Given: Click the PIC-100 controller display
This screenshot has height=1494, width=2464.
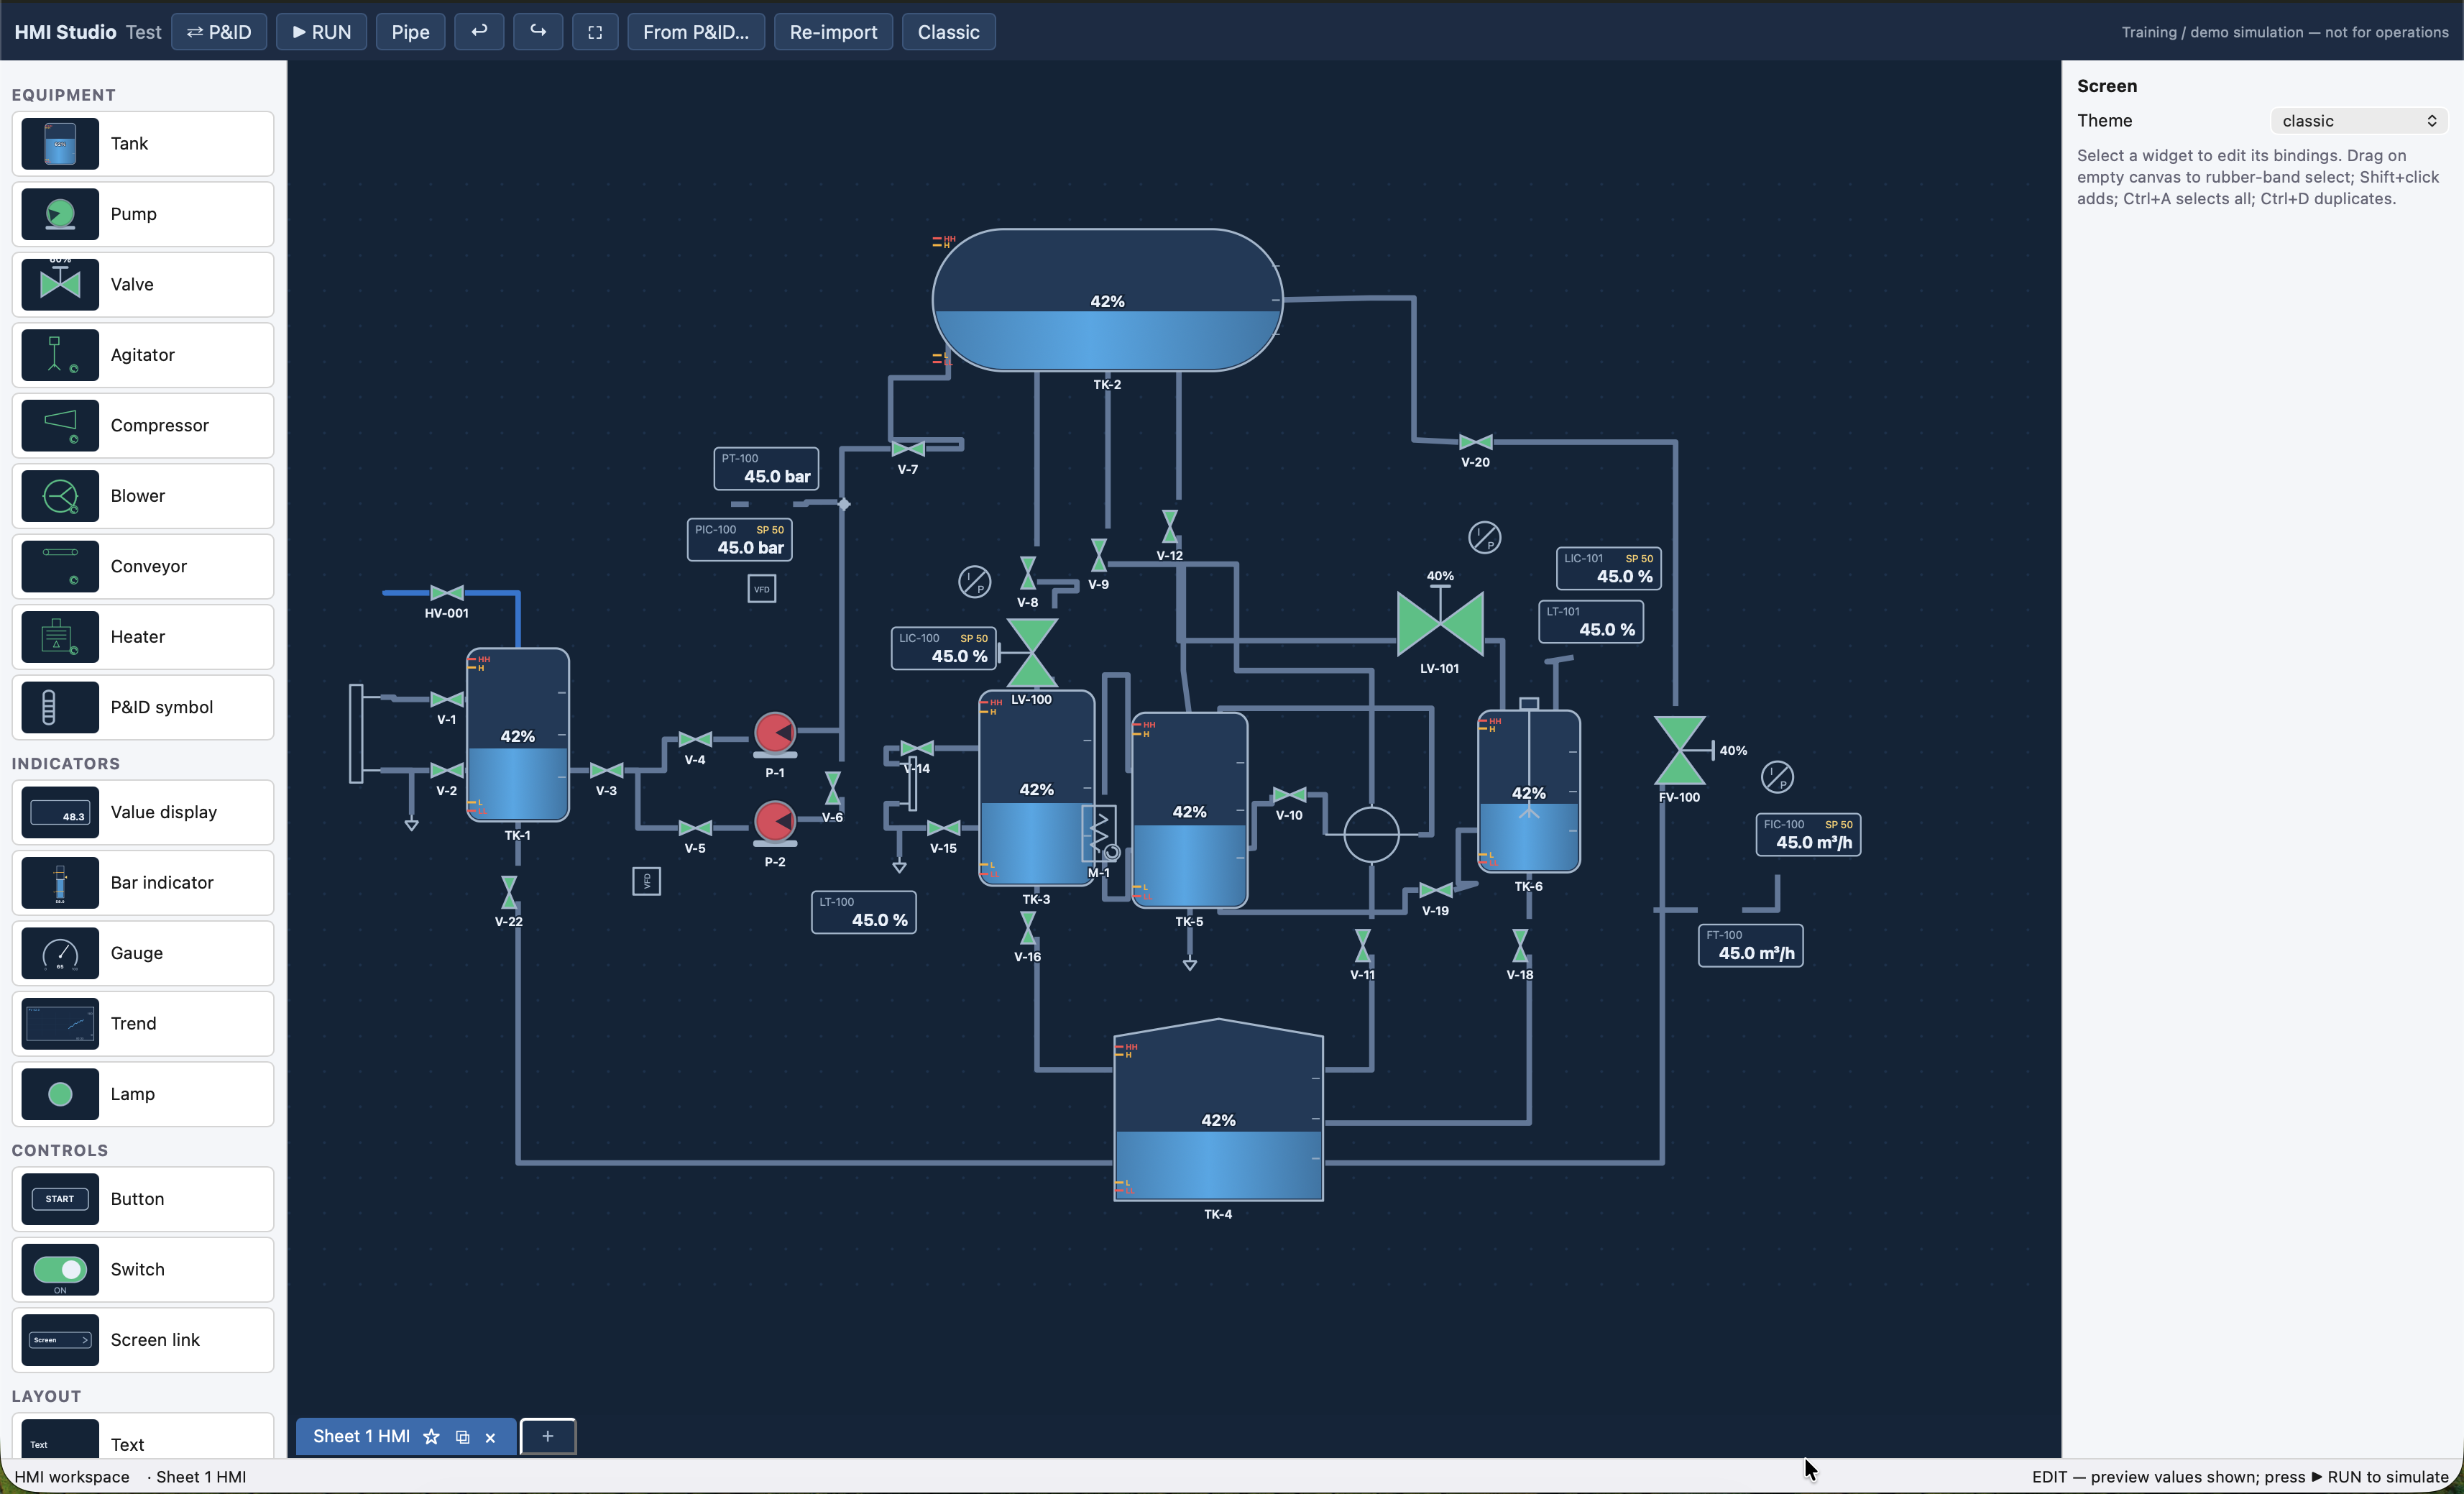Looking at the screenshot, I should click(x=740, y=540).
